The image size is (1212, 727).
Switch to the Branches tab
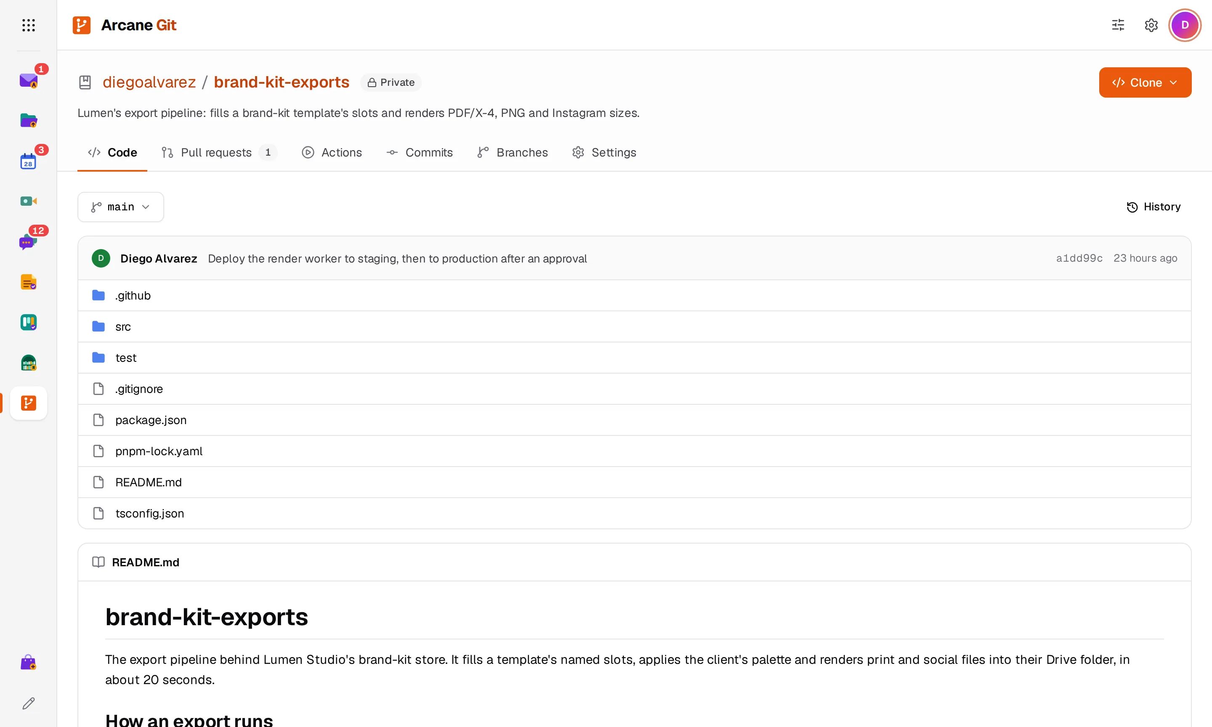coord(513,152)
